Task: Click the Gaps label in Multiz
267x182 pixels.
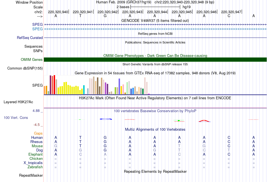Action: tap(38, 133)
